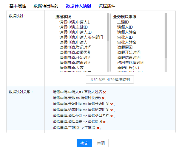184x147 pixels.
Task: Click the 流程字段 list scrollbar
Action: (108, 30)
